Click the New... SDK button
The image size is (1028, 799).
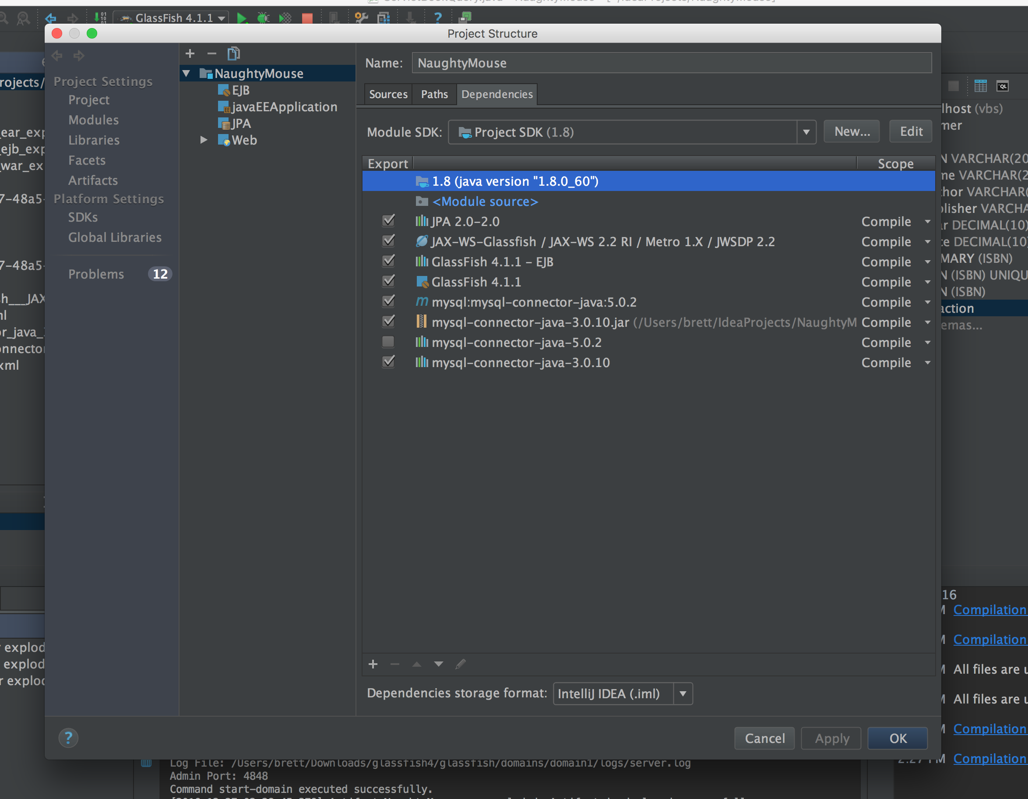pos(852,131)
